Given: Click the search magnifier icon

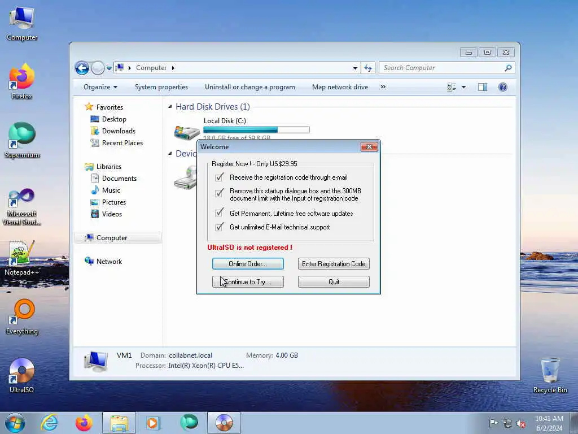Looking at the screenshot, I should 508,68.
